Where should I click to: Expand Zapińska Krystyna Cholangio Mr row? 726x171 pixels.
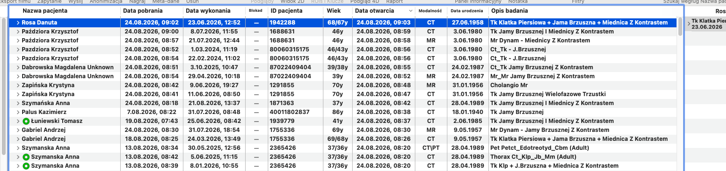18,85
